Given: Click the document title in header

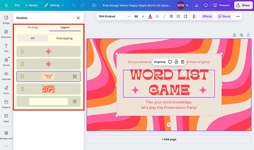Looking at the screenshot, I should 137,5.
